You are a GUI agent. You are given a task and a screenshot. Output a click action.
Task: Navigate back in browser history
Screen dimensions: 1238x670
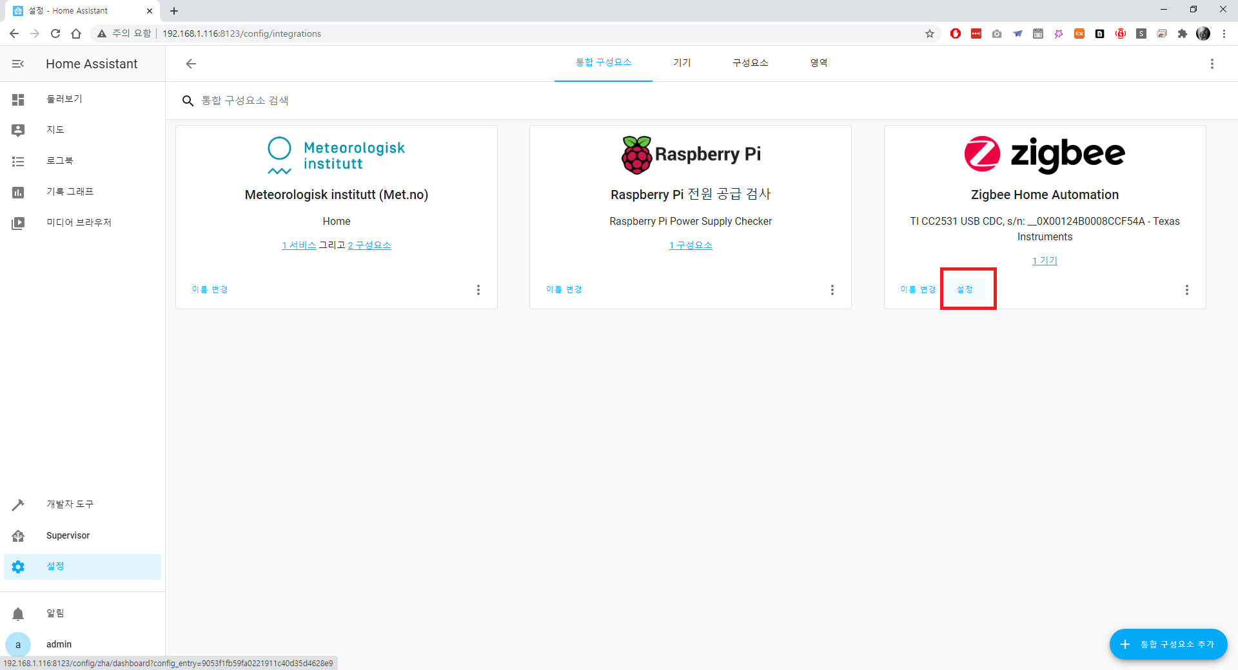point(14,33)
